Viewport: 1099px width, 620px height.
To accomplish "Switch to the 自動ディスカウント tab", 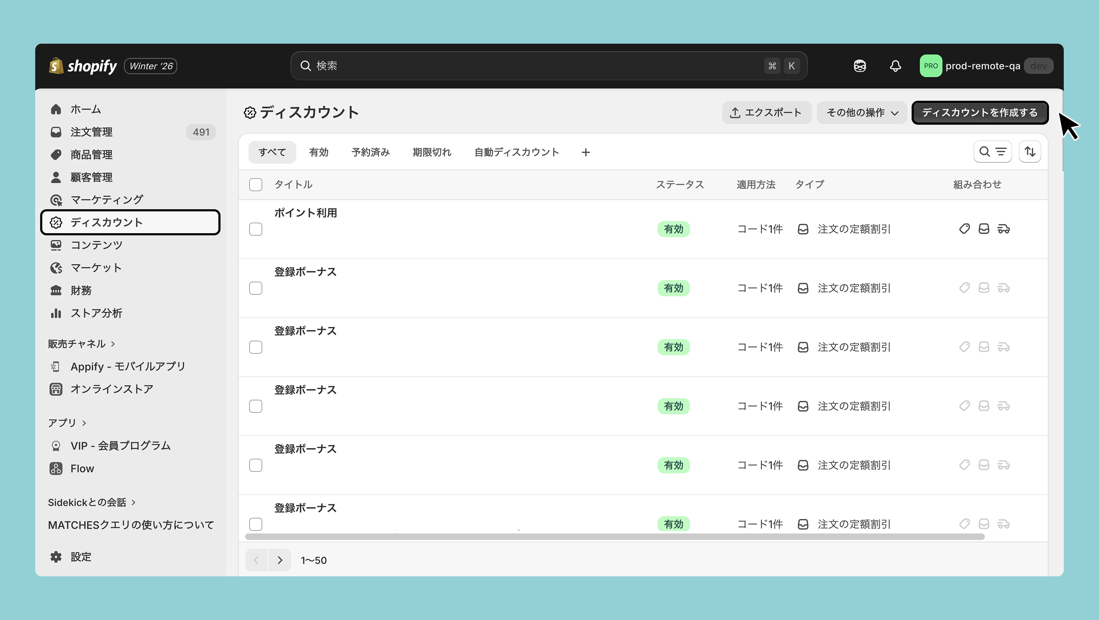I will point(516,152).
